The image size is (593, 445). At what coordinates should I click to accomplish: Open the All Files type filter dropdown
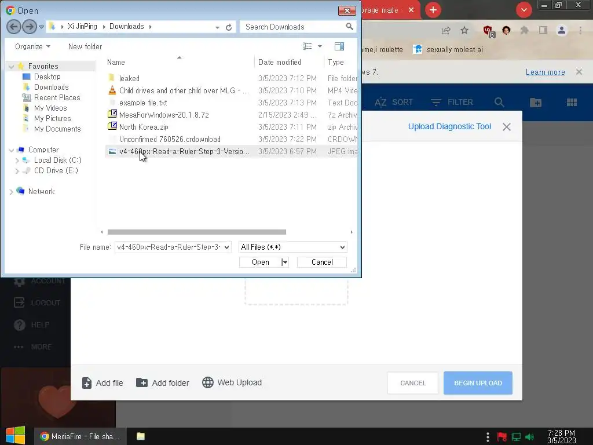(x=292, y=247)
